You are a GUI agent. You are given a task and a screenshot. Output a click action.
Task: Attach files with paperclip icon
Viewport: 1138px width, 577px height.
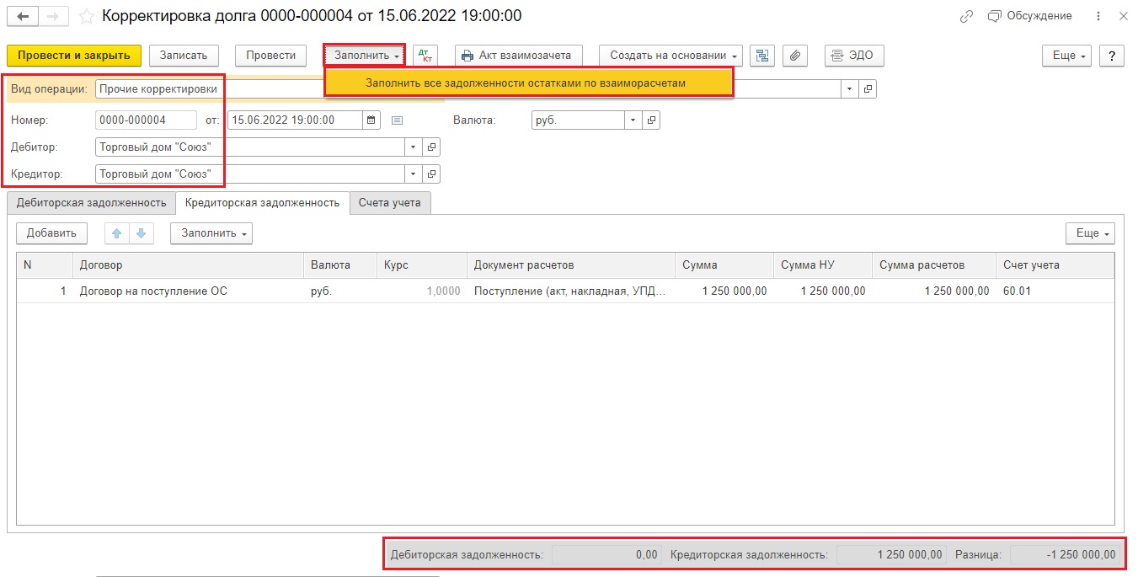[795, 56]
